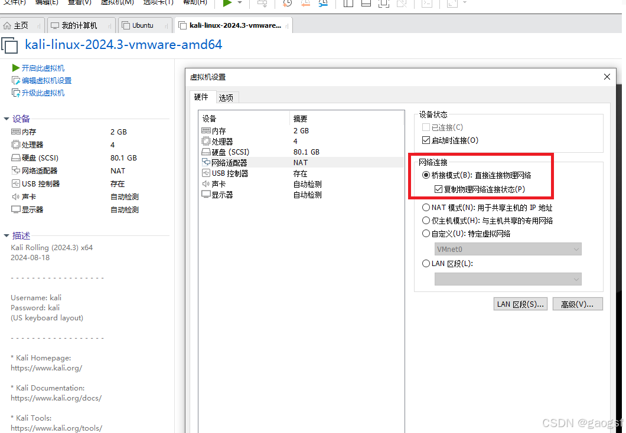Click the 显示器 row in the left panel
The image size is (626, 433).
coord(76,210)
